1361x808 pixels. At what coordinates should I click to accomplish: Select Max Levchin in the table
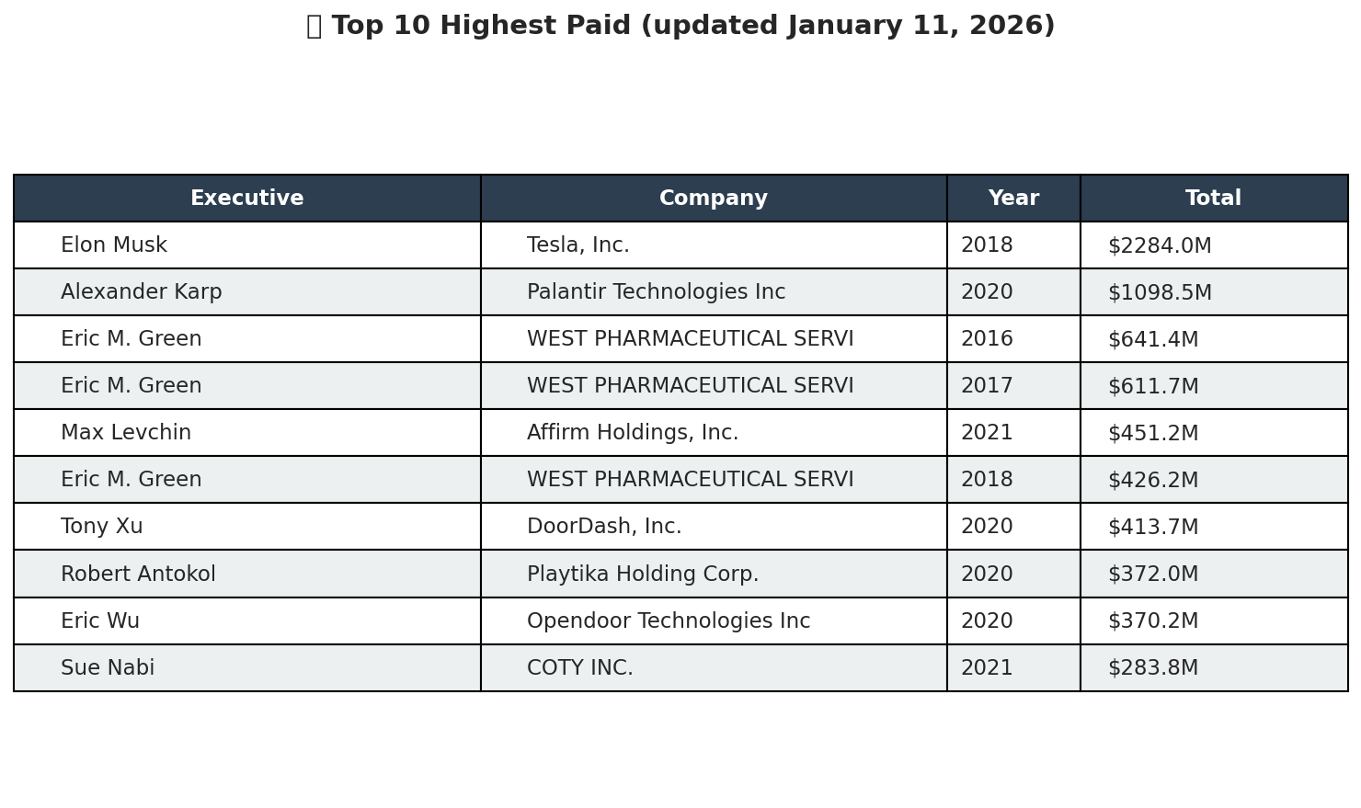[246, 433]
